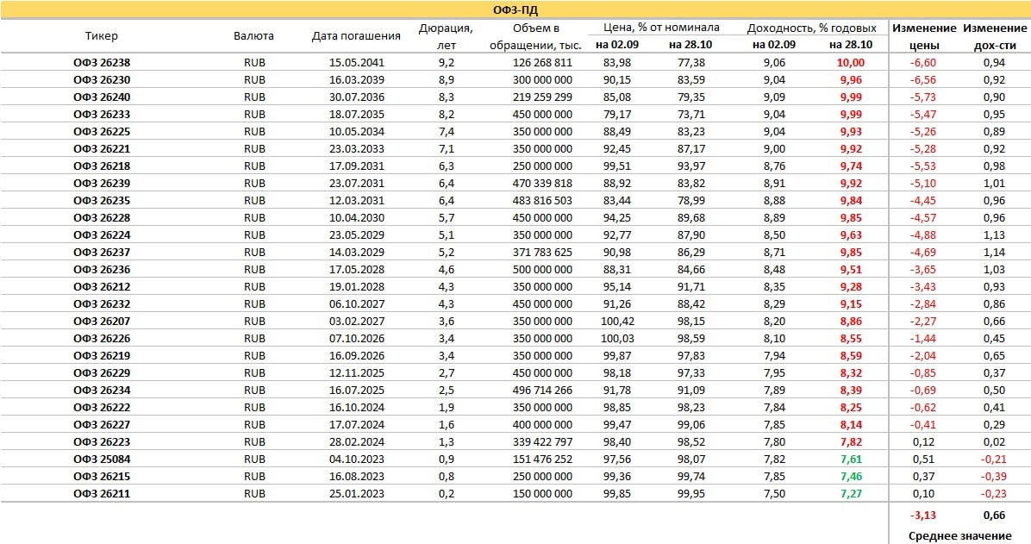Select the average yield change 0,66
This screenshot has height=544, width=1031.
tap(994, 516)
